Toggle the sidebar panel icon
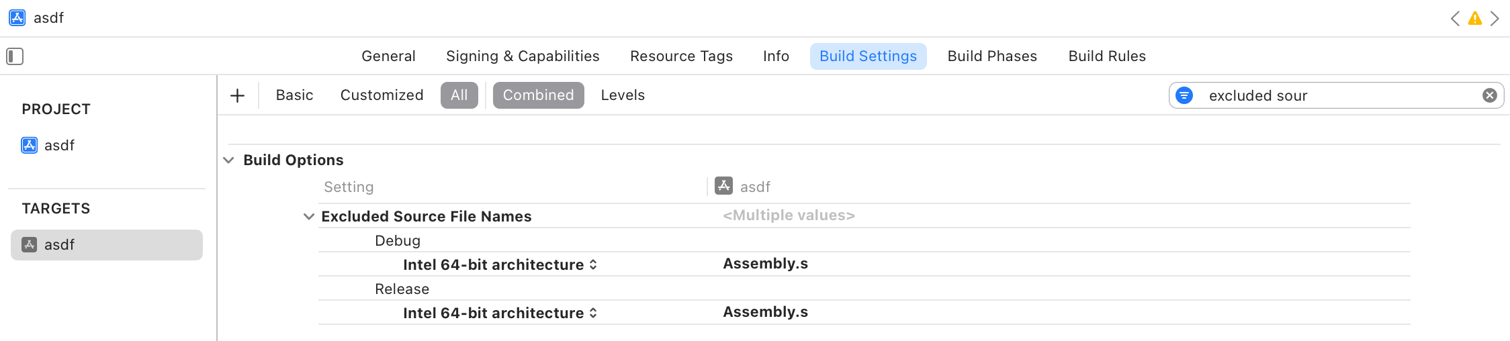The width and height of the screenshot is (1510, 341). click(x=15, y=56)
